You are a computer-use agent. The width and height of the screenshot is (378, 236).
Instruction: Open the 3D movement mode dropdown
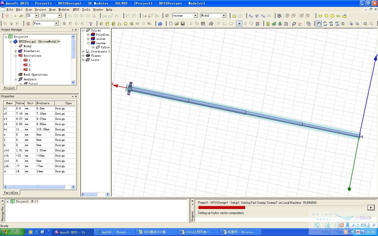click(x=59, y=15)
